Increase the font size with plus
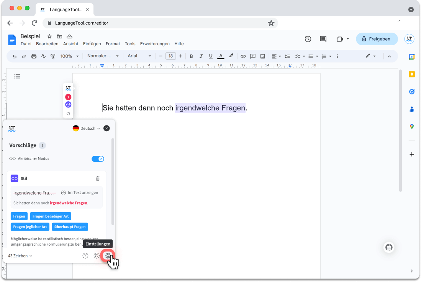 click(180, 56)
